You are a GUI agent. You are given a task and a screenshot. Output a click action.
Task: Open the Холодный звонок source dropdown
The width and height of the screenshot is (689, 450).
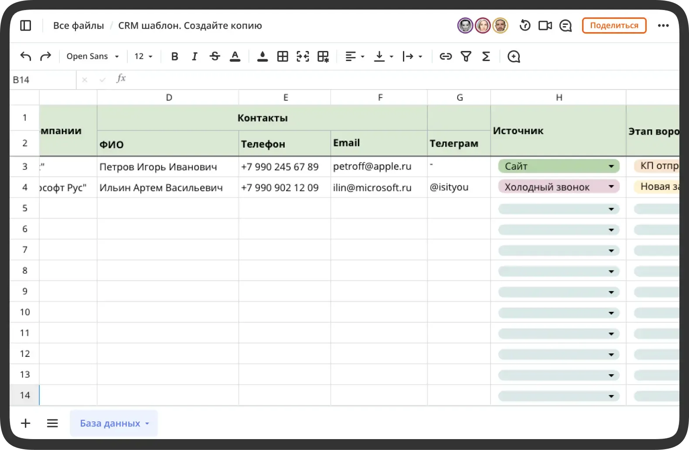(611, 187)
